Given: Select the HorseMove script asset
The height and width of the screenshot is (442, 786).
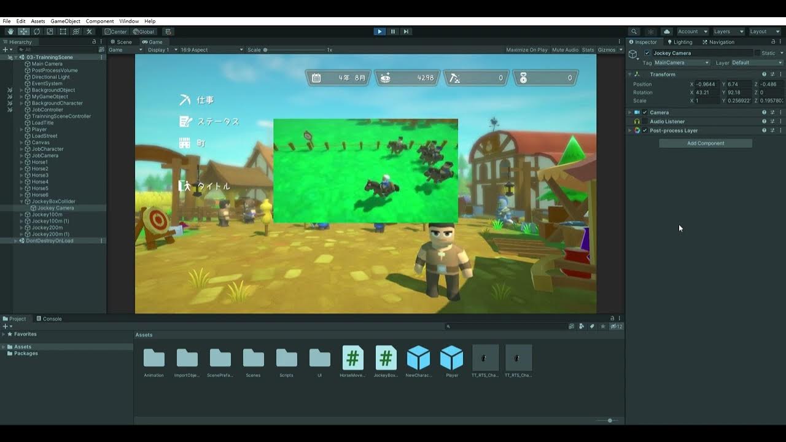Looking at the screenshot, I should (352, 361).
